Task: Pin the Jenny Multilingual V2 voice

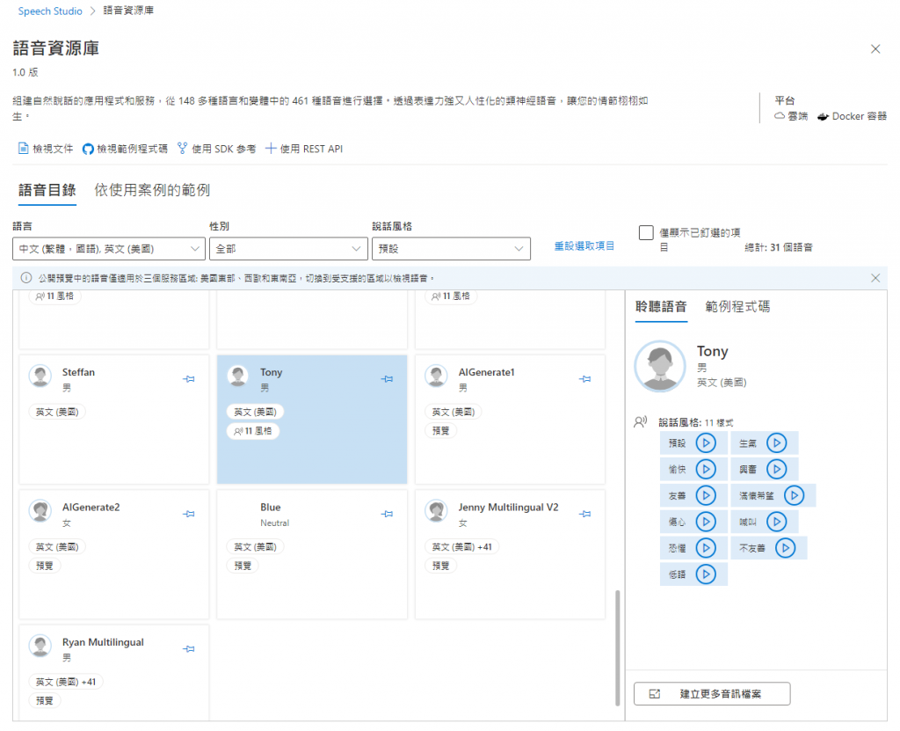Action: coord(584,514)
